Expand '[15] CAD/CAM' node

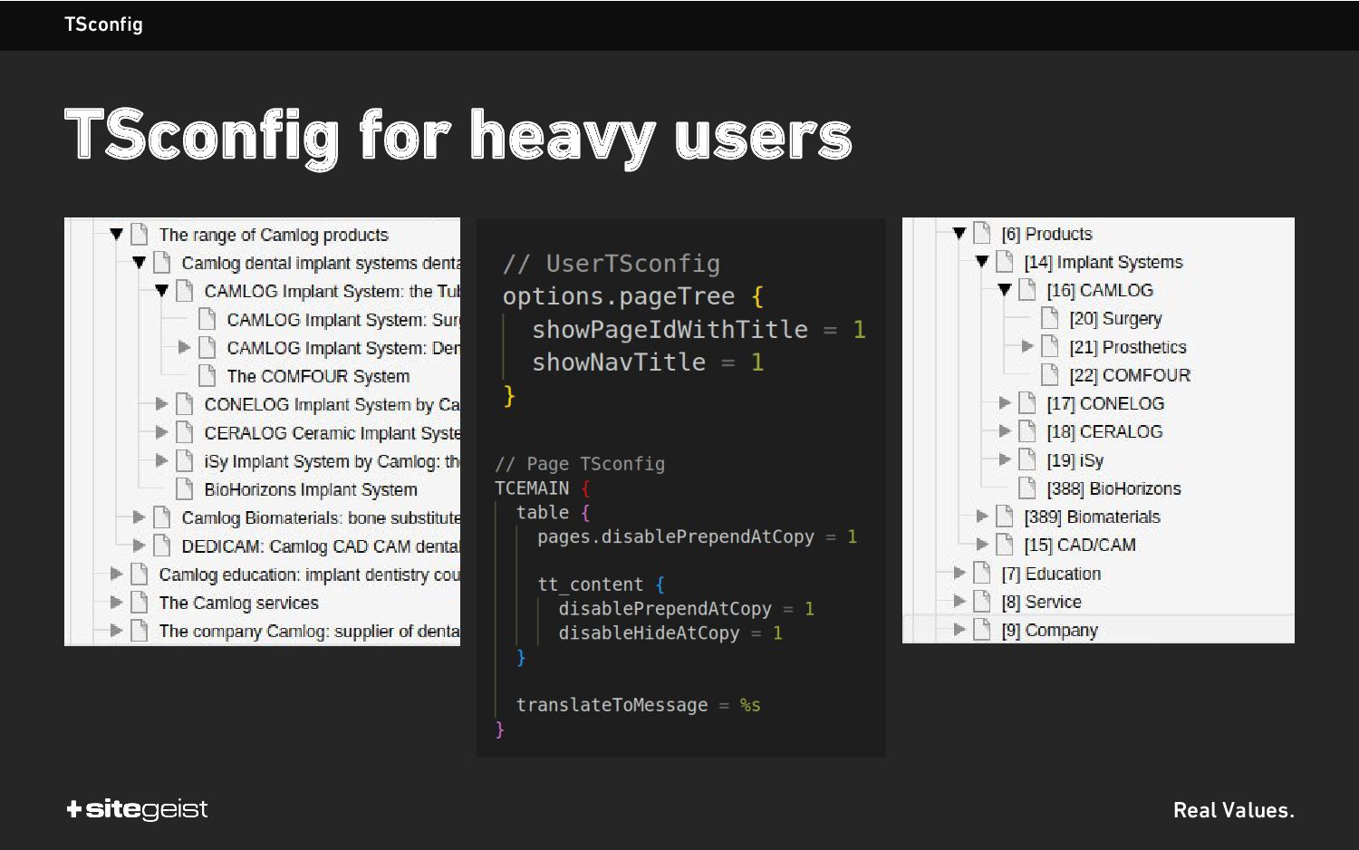pyautogui.click(x=981, y=545)
